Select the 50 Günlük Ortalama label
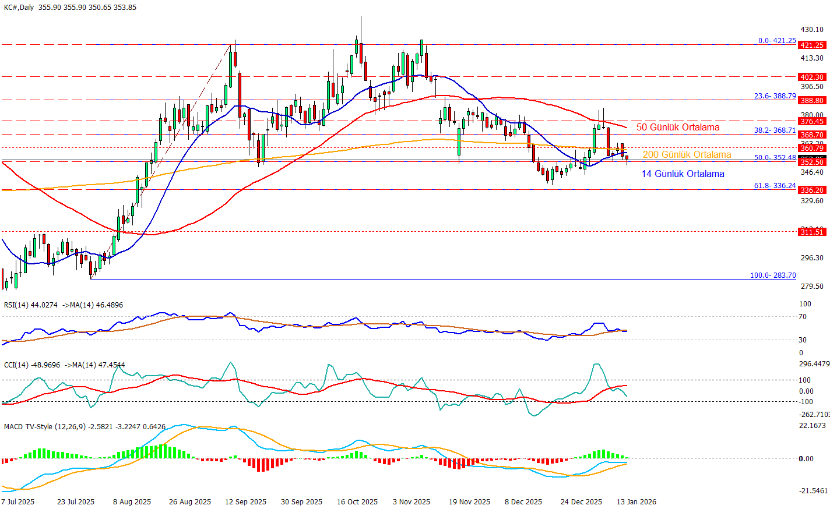 (x=677, y=127)
